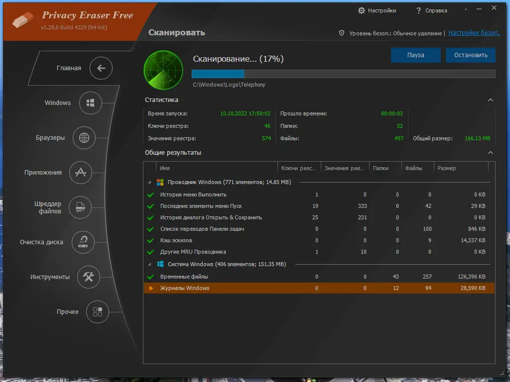
Task: Select the Временные файлы row text
Action: pos(184,277)
